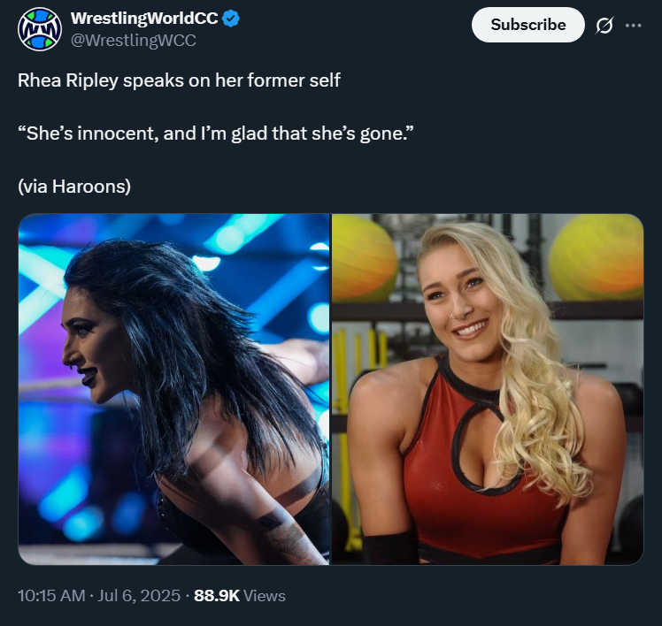Enlarge the dark-haired profile photo
Image resolution: width=662 pixels, height=626 pixels.
[173, 389]
